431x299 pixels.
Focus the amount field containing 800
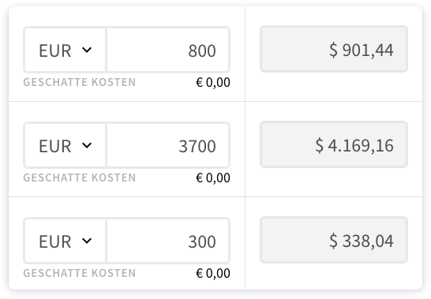pos(167,50)
